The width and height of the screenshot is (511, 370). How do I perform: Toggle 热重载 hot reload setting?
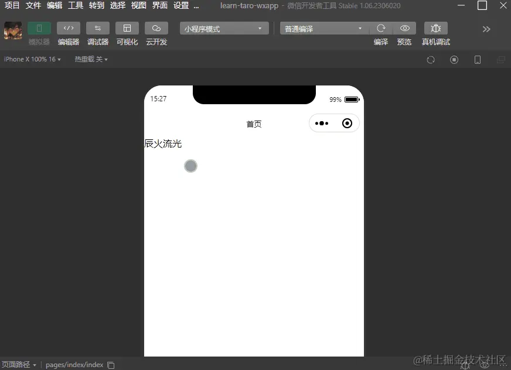pyautogui.click(x=90, y=59)
